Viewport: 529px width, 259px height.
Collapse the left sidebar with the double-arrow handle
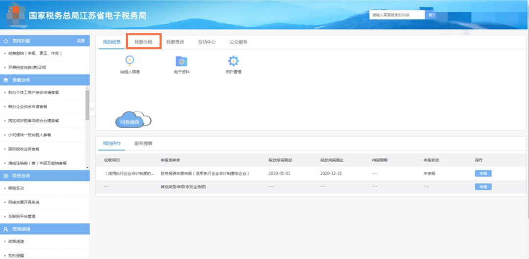click(x=92, y=109)
